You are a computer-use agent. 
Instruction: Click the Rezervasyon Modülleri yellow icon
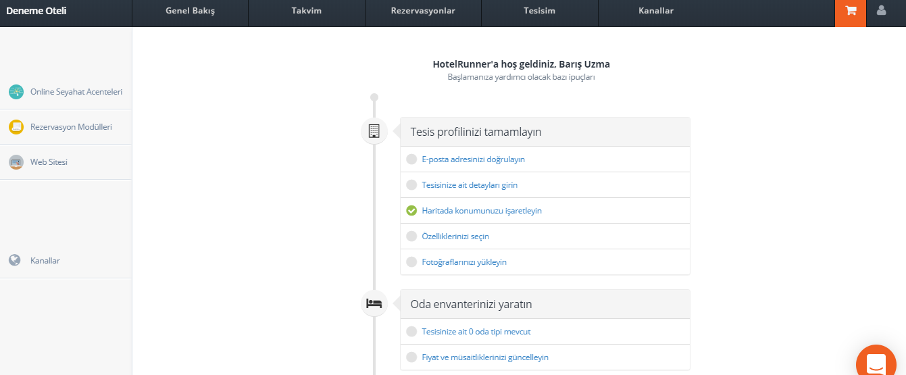pyautogui.click(x=16, y=127)
